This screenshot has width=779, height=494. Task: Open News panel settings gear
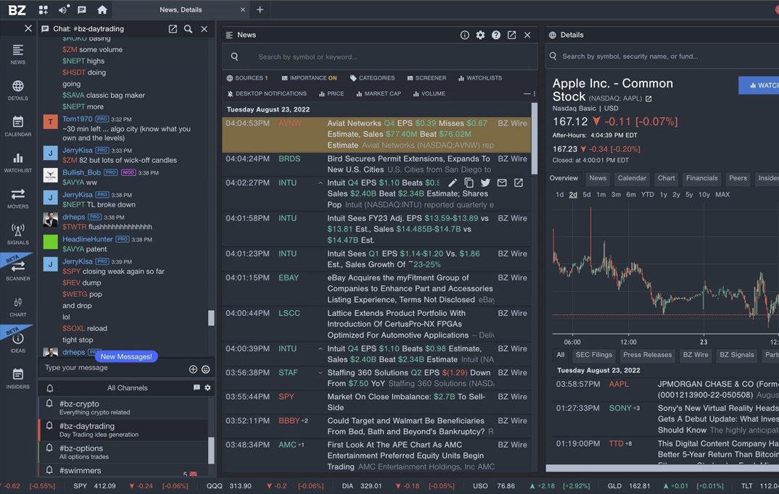[480, 35]
